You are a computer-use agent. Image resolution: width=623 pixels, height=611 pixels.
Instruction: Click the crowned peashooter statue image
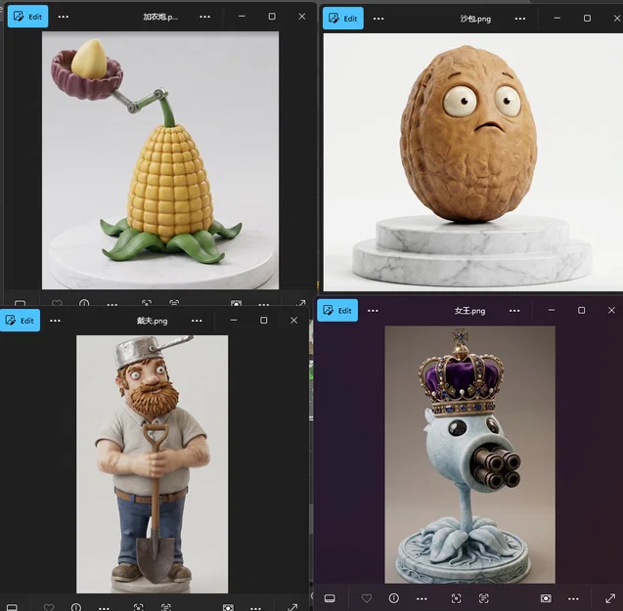(x=469, y=455)
